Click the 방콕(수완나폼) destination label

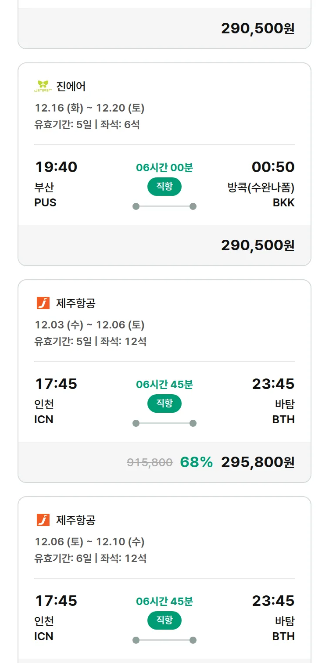[x=261, y=187]
